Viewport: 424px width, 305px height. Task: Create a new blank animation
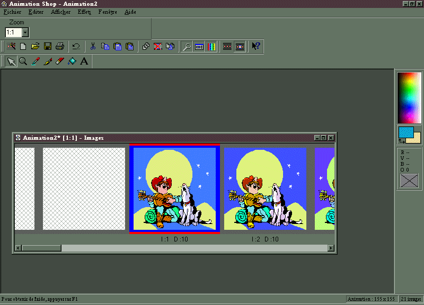click(23, 47)
